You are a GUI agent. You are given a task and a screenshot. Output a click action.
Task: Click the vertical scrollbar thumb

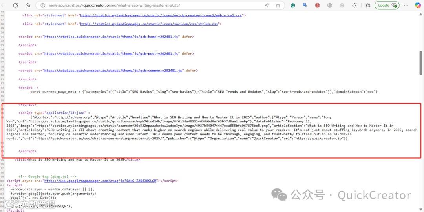[420, 63]
